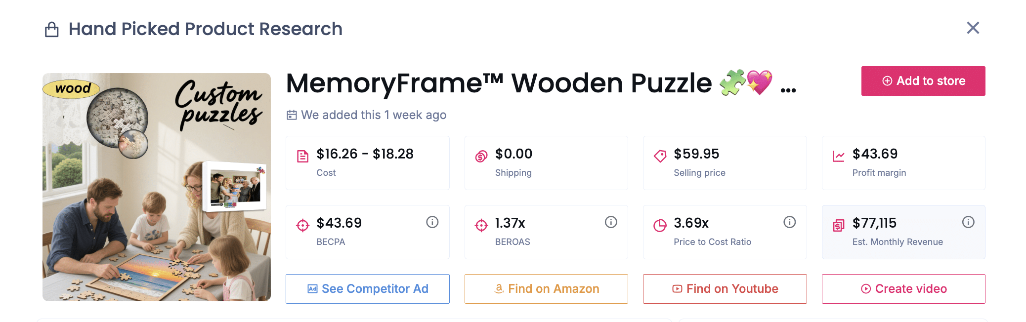Click Find on Amazon button
This screenshot has width=1026, height=322.
(x=546, y=289)
